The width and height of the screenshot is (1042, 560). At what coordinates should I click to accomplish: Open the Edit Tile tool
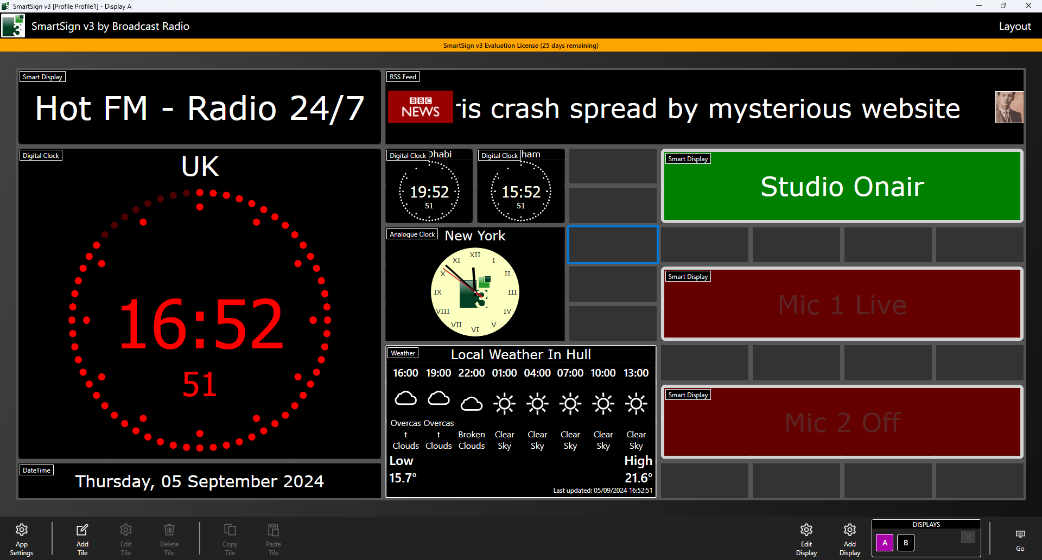pyautogui.click(x=125, y=538)
